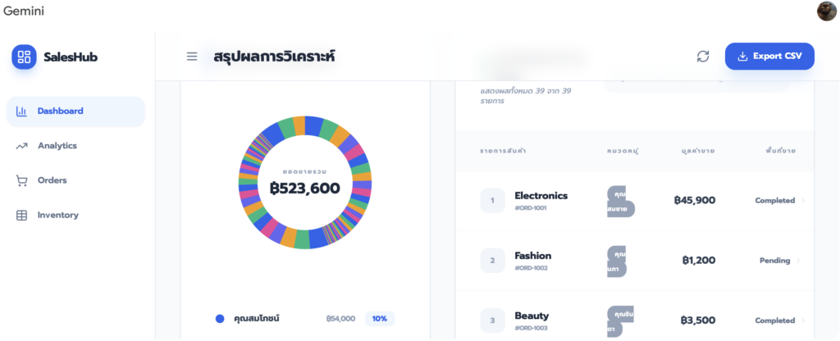Image resolution: width=840 pixels, height=341 pixels.
Task: Click the หมวดหมู่ column header
Action: pos(622,151)
